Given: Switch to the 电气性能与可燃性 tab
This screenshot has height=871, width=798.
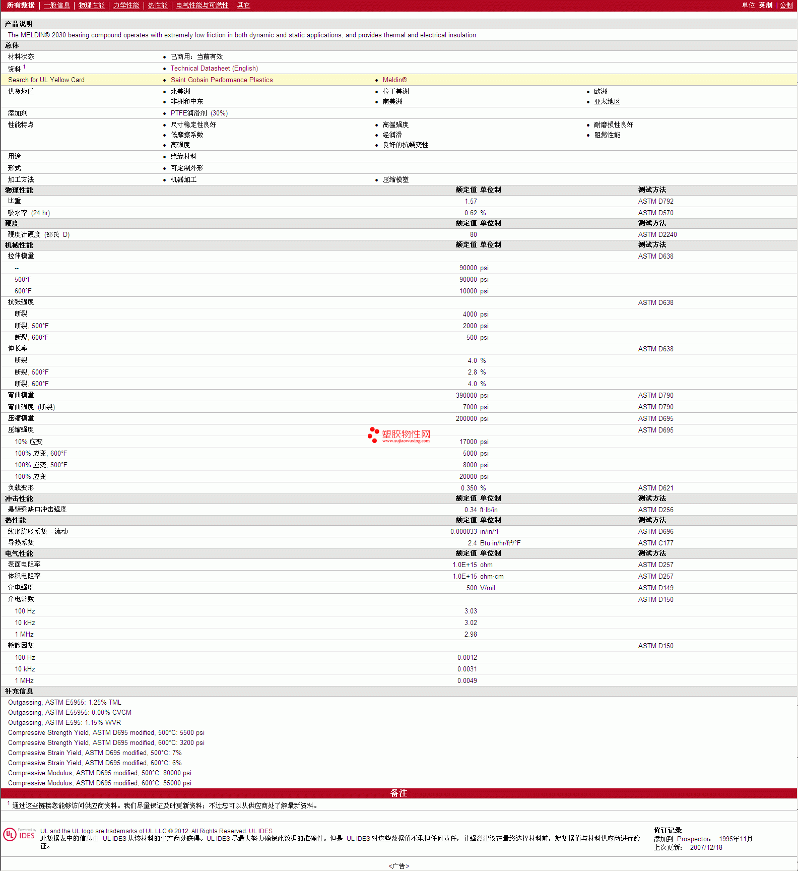Looking at the screenshot, I should click(x=202, y=5).
